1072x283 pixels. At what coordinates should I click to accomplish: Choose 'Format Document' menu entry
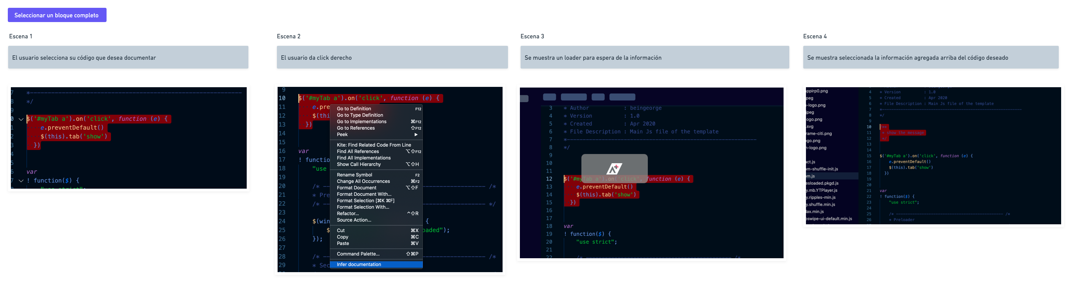(376, 188)
